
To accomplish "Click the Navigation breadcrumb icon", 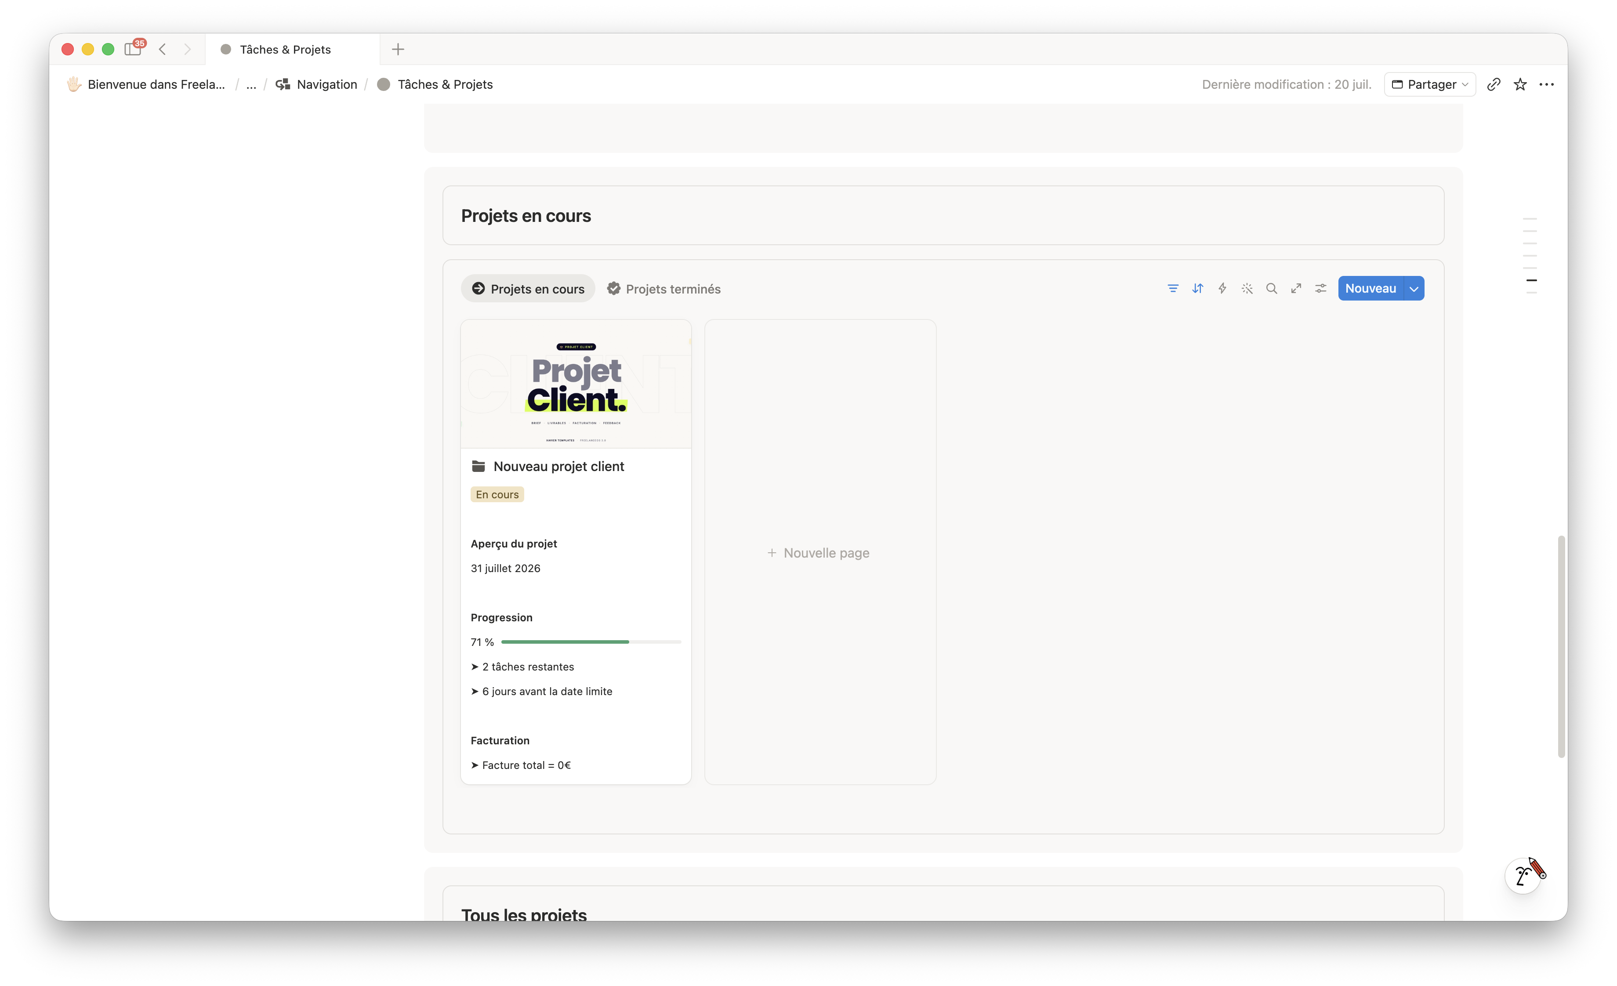I will [283, 85].
